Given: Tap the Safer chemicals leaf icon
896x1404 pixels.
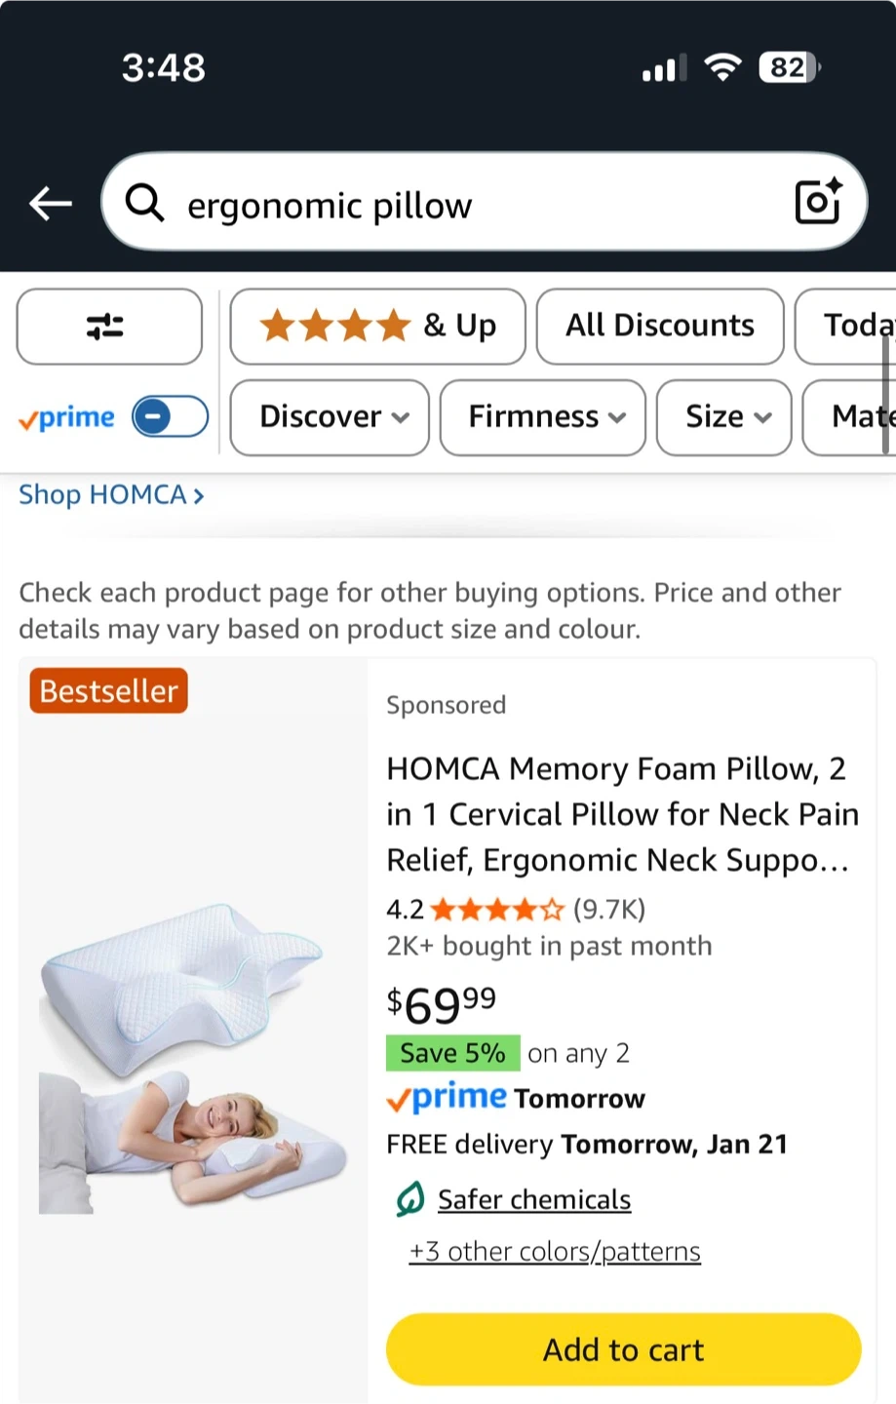Looking at the screenshot, I should 410,1199.
